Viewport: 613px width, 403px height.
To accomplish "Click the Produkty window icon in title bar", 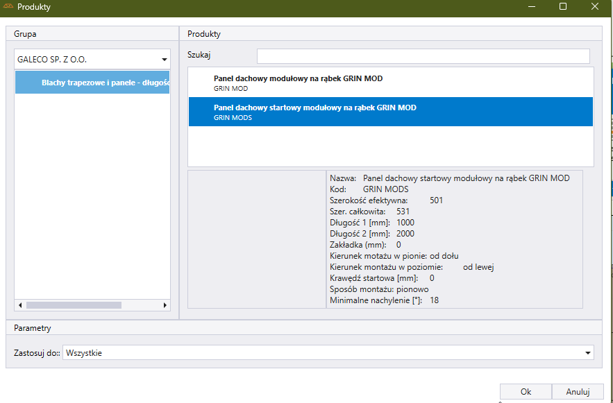I will (x=8, y=7).
